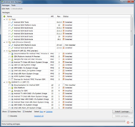Collapse Android M (API 22, MNC preview) group
The image size is (135, 127).
click(4, 51)
